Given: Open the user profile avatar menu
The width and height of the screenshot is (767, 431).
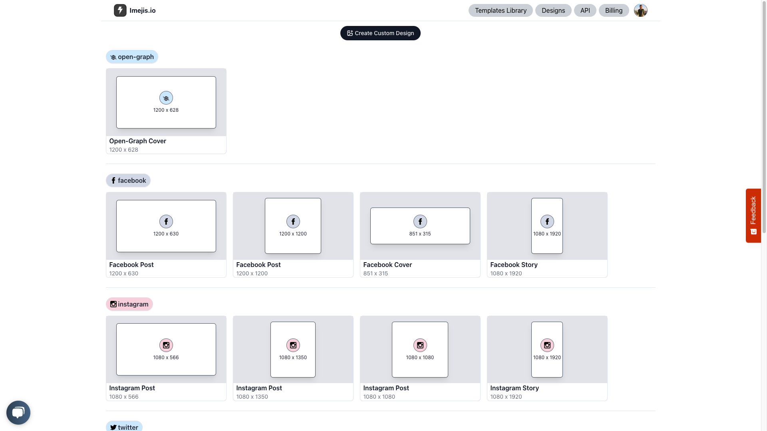Looking at the screenshot, I should click(640, 10).
